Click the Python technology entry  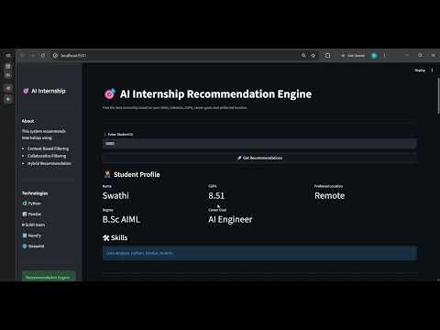pyautogui.click(x=32, y=203)
